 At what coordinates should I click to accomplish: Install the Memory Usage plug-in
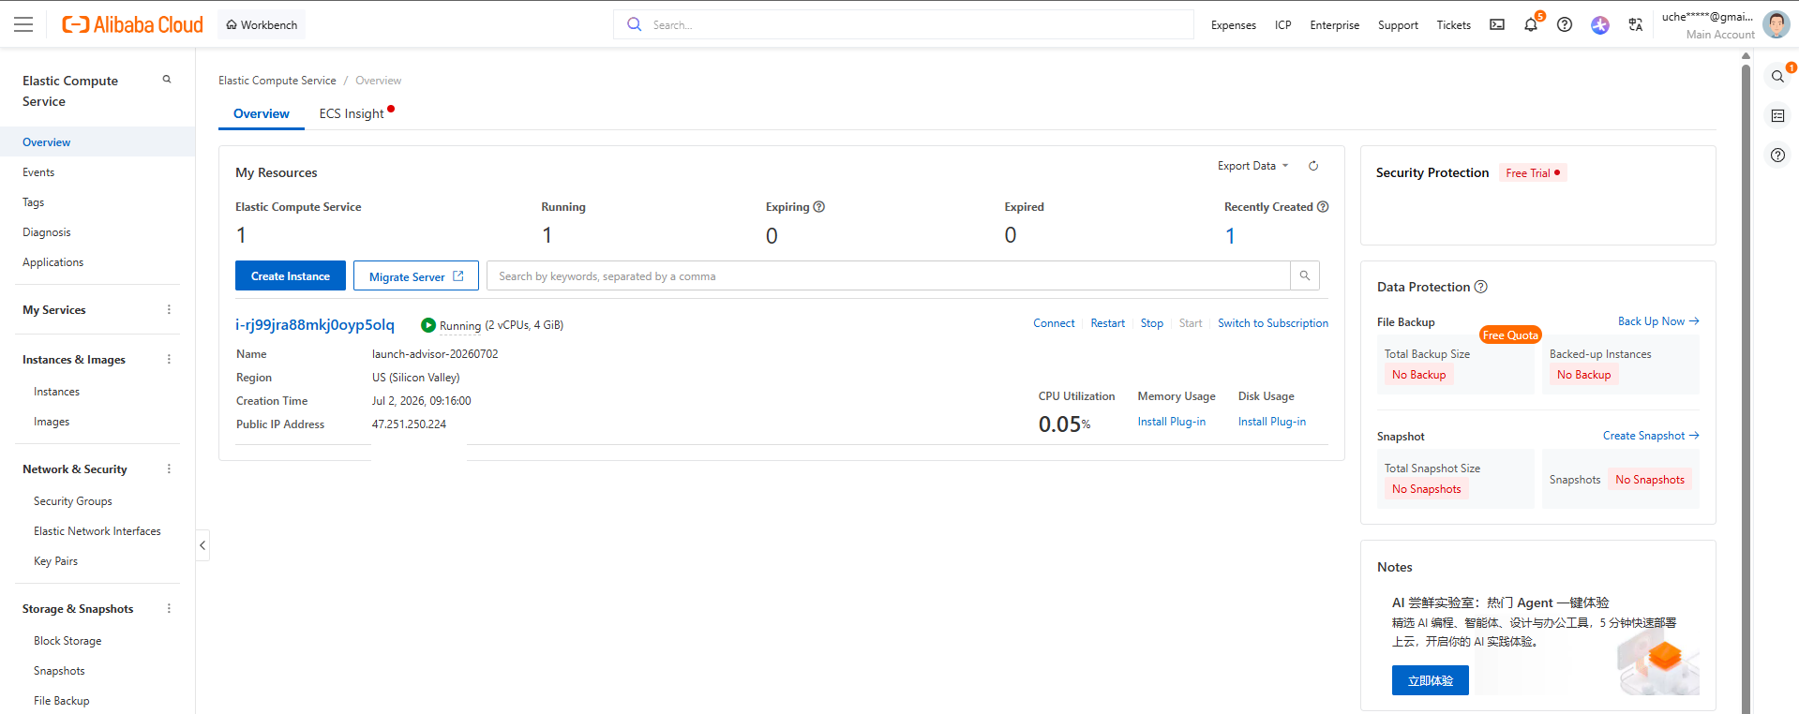(1172, 422)
